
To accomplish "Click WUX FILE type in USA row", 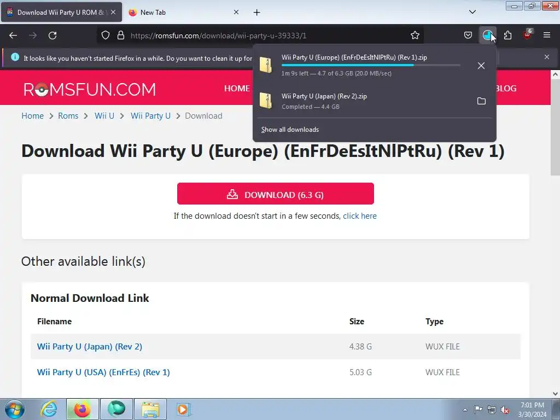I will [x=442, y=372].
